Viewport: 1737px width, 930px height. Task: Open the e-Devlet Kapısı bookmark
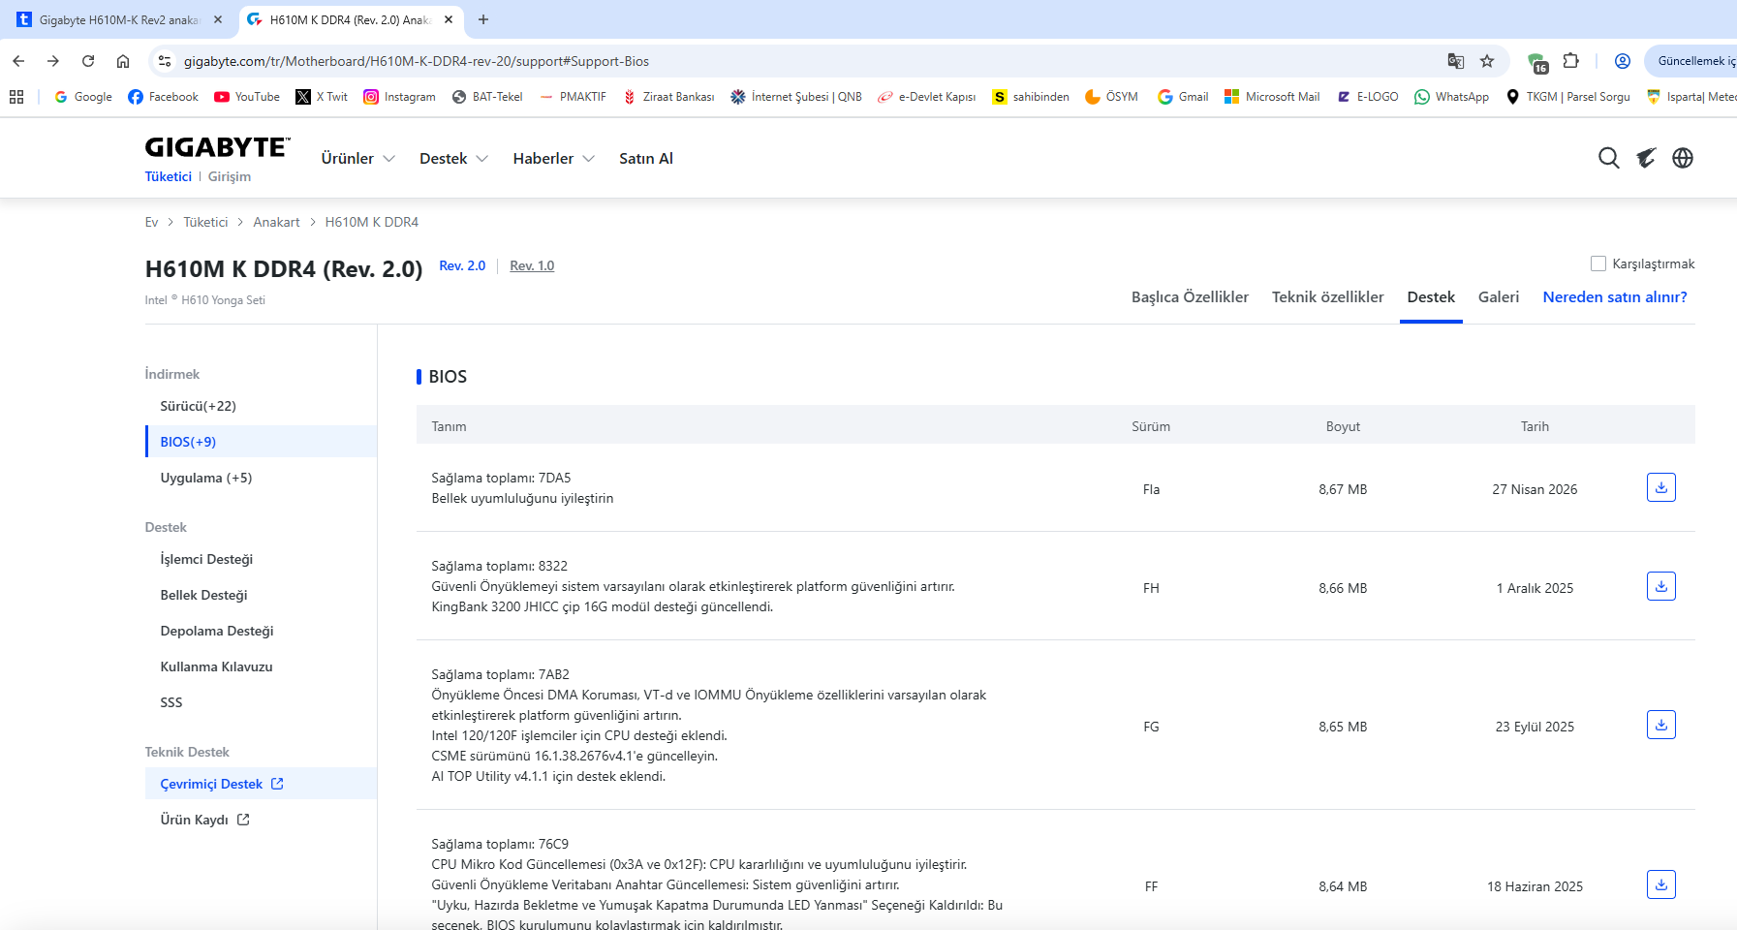coord(926,97)
